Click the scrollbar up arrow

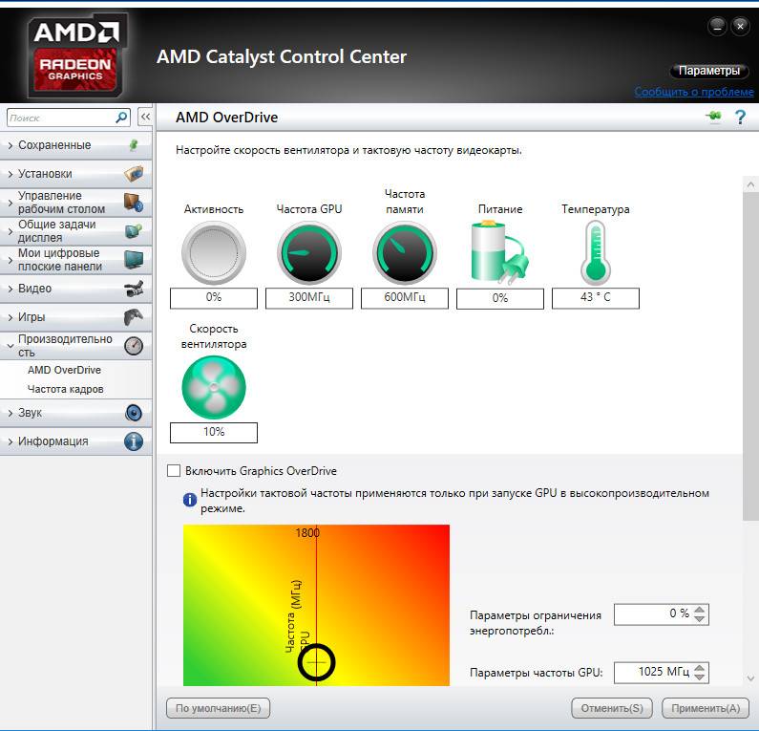750,184
